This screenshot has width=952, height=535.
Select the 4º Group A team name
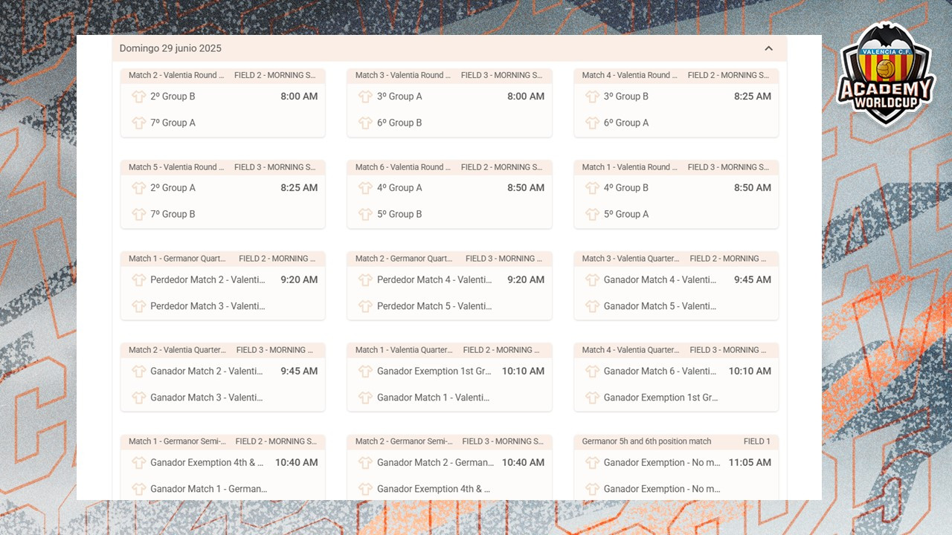[x=399, y=188]
